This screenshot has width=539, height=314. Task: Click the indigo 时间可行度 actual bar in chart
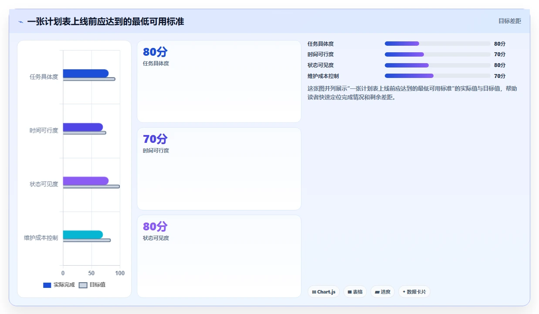coord(83,127)
